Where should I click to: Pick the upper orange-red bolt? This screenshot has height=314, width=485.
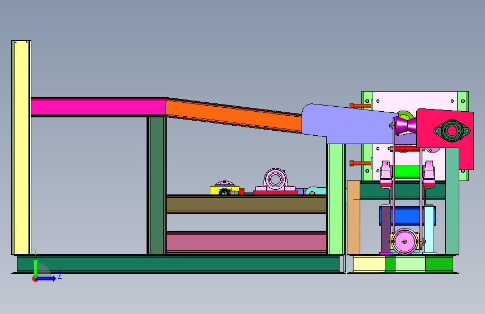pyautogui.click(x=360, y=106)
